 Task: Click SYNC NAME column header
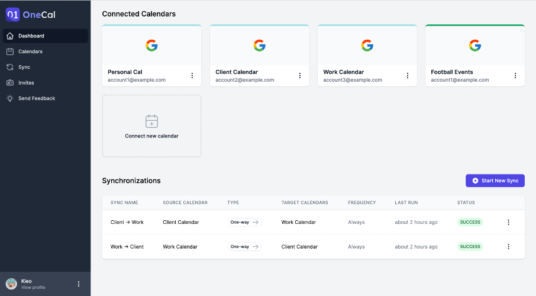pyautogui.click(x=124, y=202)
